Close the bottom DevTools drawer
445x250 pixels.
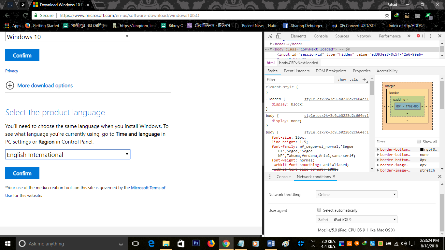[440, 176]
